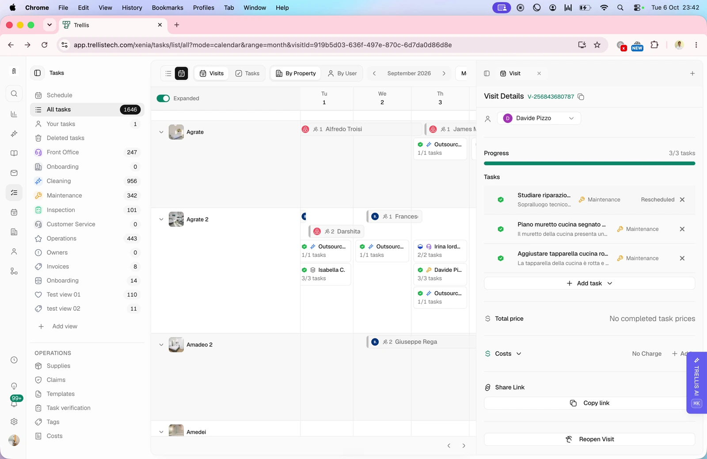
Task: Switch to list view icon
Action: tap(168, 73)
